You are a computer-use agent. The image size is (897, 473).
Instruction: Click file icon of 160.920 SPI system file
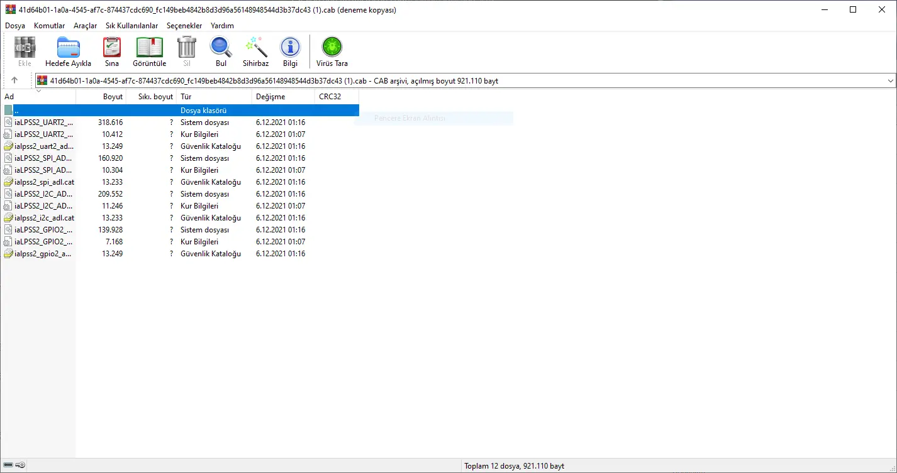8,158
